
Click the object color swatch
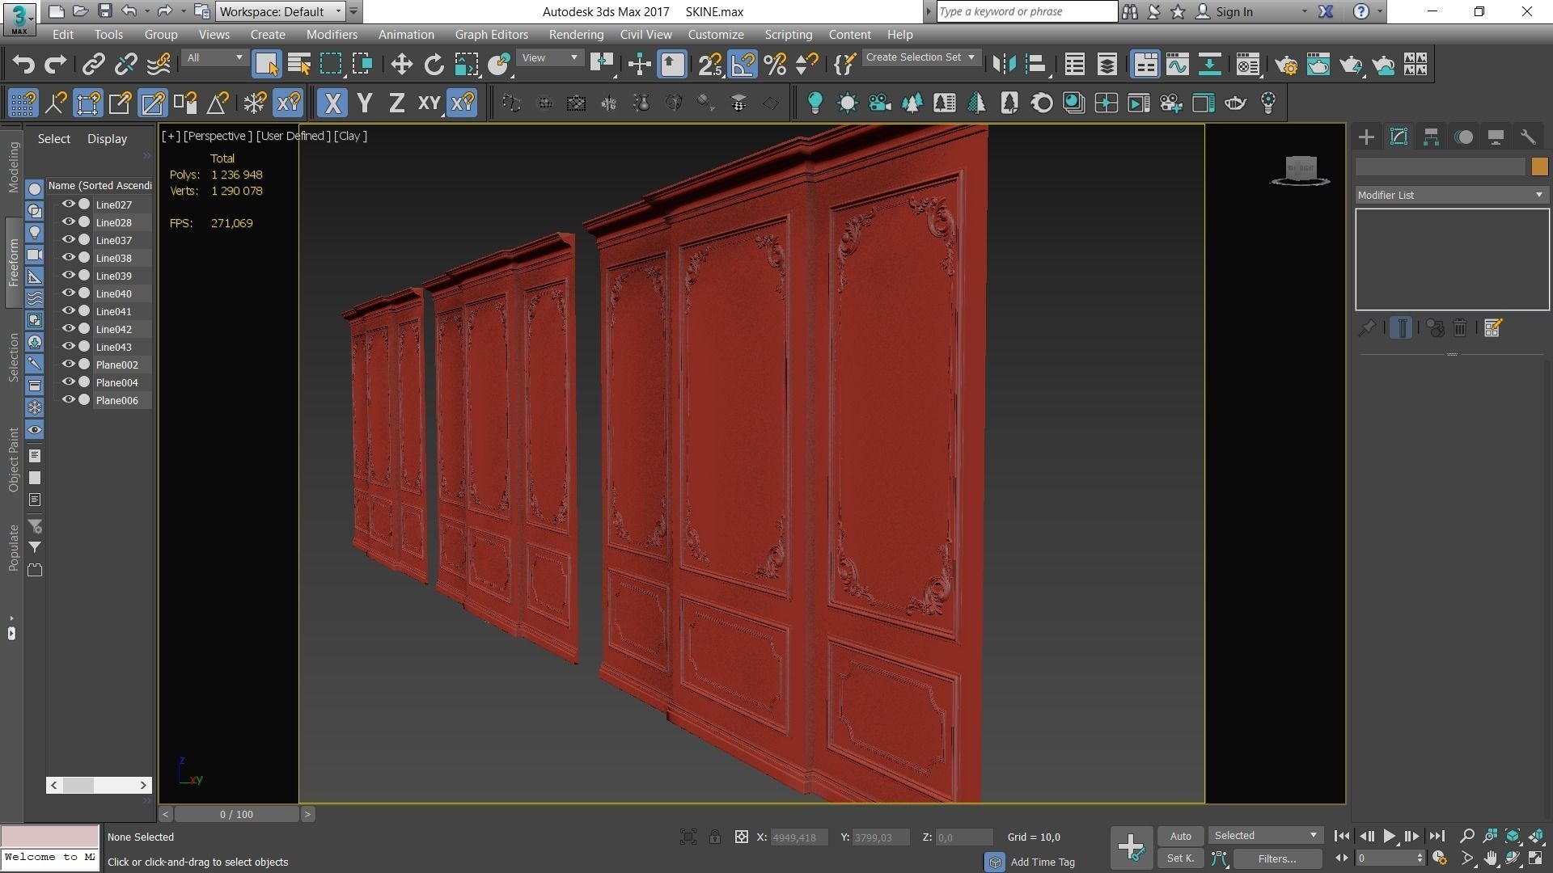pos(1539,167)
